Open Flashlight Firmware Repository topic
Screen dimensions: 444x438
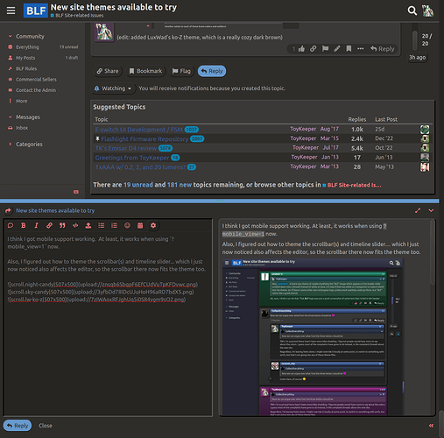144,139
